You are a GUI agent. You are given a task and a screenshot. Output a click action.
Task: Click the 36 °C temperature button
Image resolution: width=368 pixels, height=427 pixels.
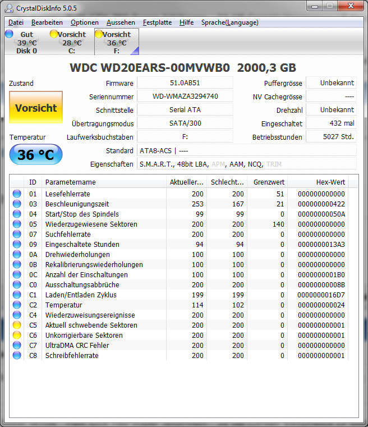point(36,154)
